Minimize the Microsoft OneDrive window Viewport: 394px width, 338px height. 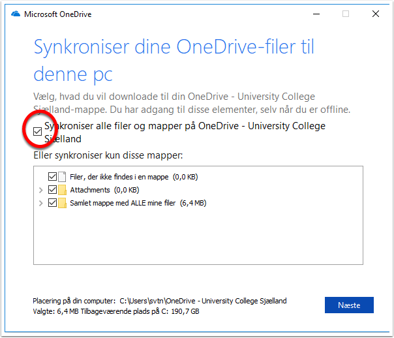coord(316,14)
